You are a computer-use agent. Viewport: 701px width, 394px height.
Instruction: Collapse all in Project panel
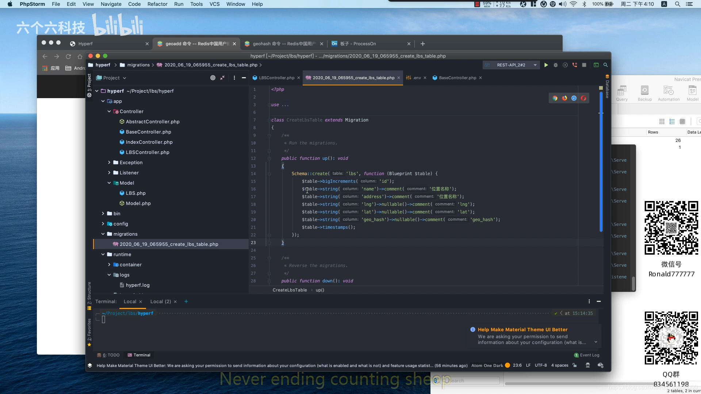pos(222,78)
